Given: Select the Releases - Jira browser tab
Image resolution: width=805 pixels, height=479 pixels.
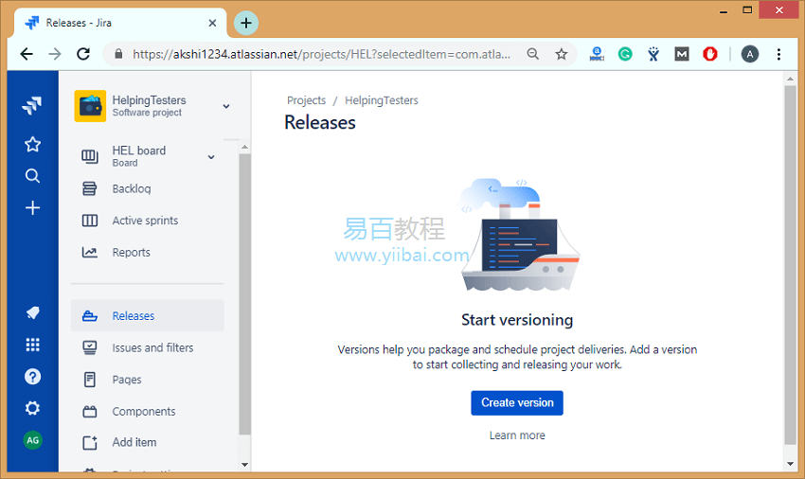Looking at the screenshot, I should click(x=120, y=23).
